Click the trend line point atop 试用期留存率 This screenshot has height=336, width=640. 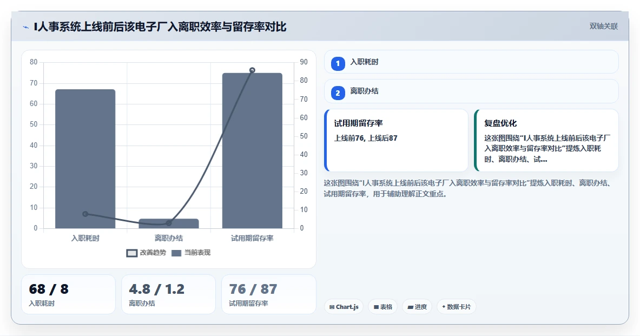[252, 70]
